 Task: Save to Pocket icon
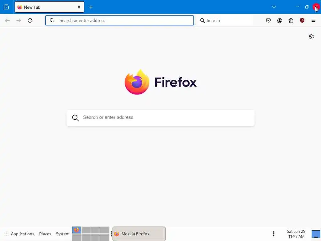coord(268,20)
